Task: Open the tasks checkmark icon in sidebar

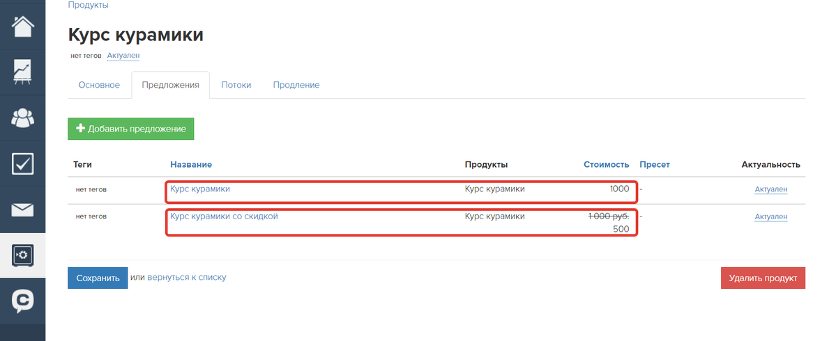Action: (x=22, y=164)
